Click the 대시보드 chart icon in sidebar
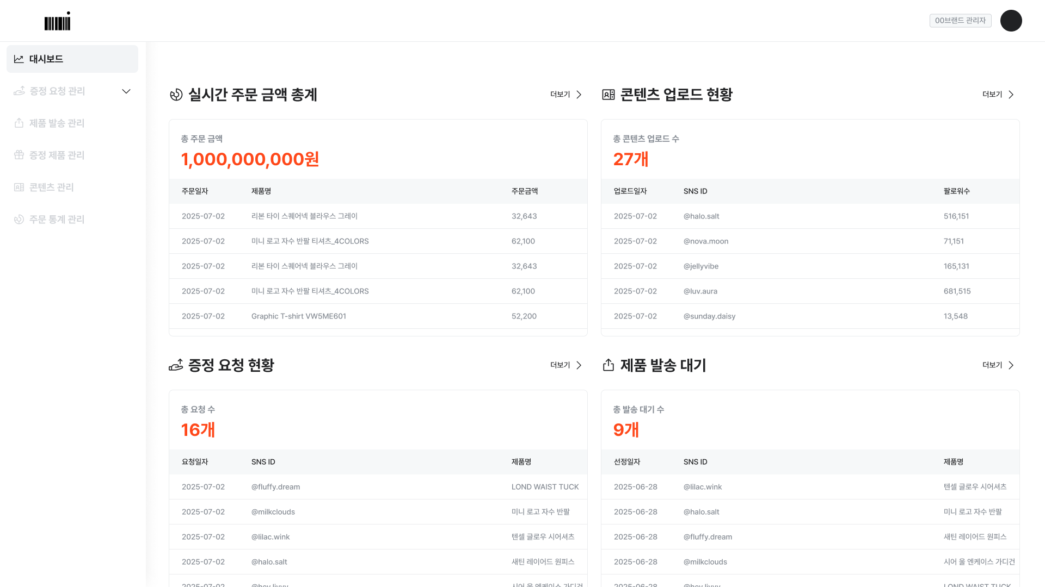This screenshot has height=587, width=1045. pyautogui.click(x=19, y=59)
